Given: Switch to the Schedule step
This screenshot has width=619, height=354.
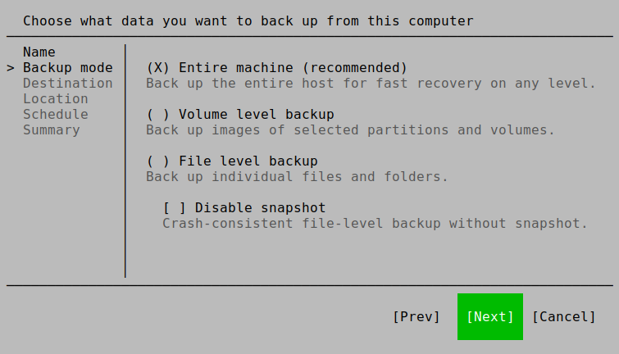Looking at the screenshot, I should click(55, 114).
